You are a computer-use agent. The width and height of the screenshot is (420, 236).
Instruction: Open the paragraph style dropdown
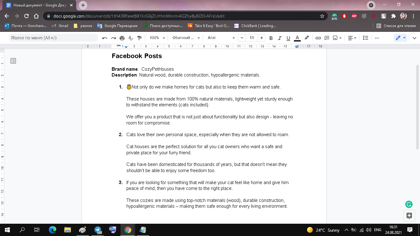tap(186, 38)
